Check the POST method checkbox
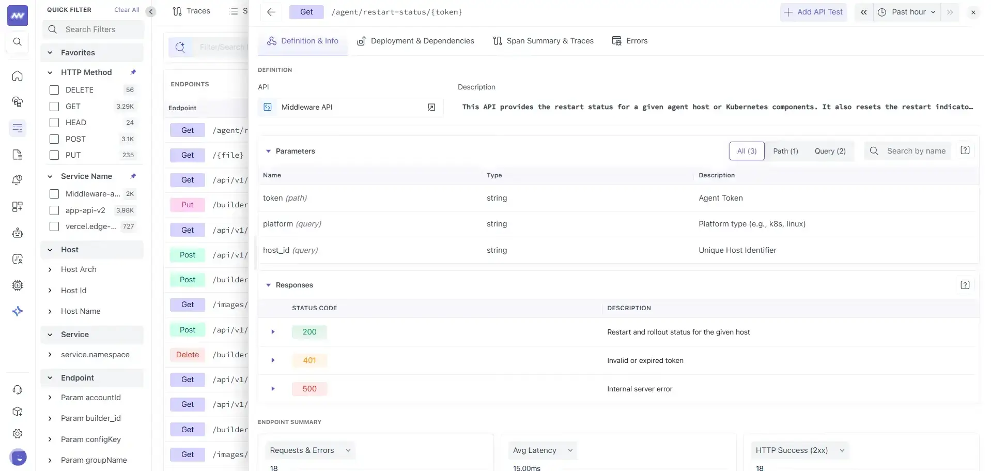 [54, 139]
